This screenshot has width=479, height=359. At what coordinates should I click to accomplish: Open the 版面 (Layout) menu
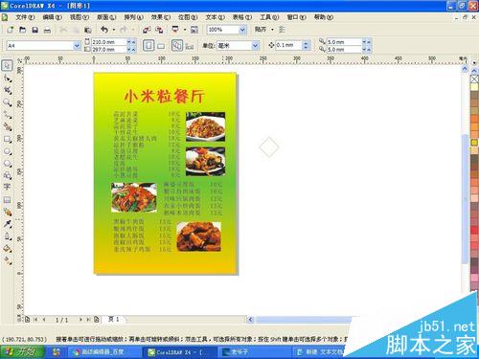(106, 17)
